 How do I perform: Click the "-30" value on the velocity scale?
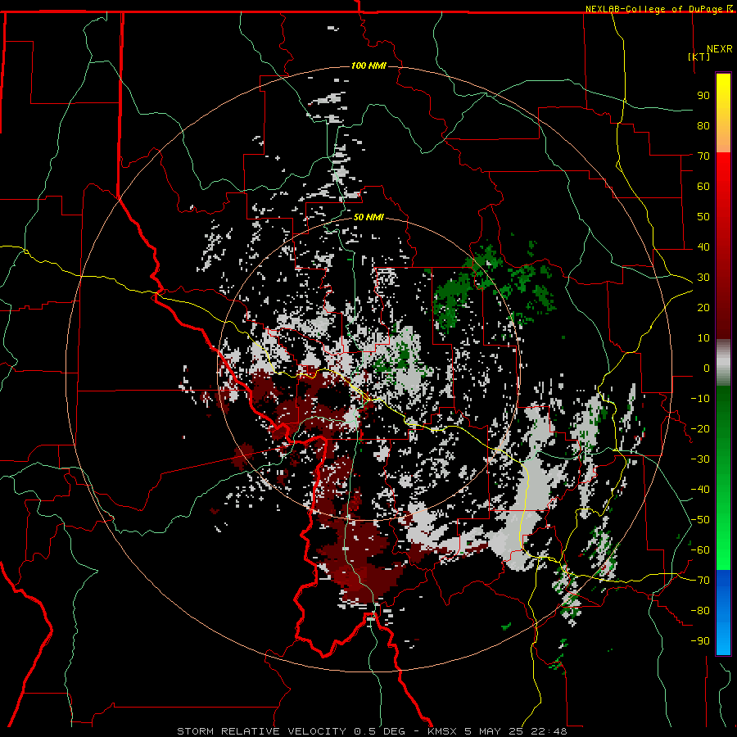point(700,459)
